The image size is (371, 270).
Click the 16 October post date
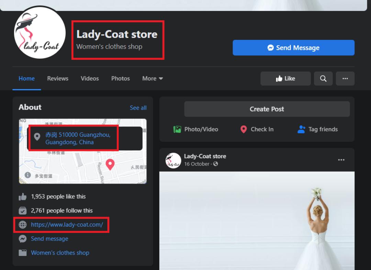pos(196,164)
